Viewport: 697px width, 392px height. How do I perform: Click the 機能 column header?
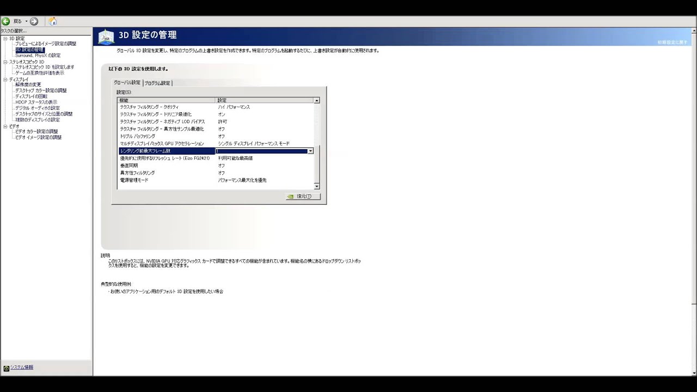167,100
